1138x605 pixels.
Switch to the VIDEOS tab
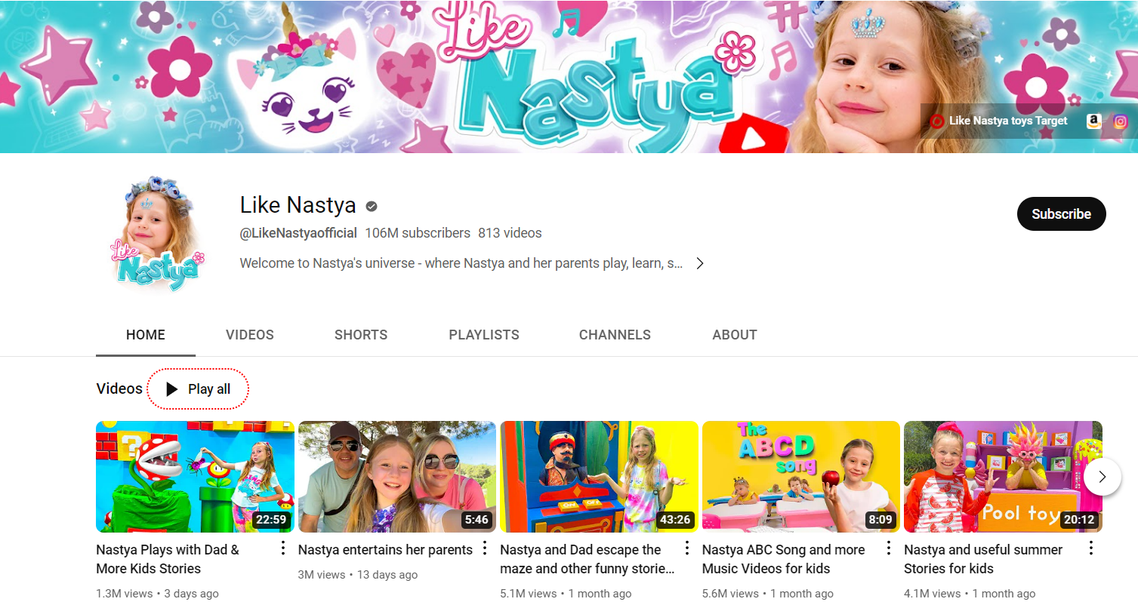click(249, 334)
